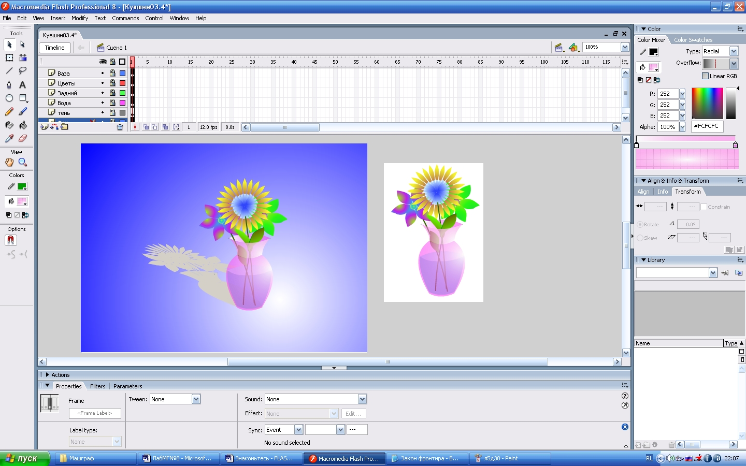The width and height of the screenshot is (746, 466).
Task: Show or hide all layers eye icon
Action: click(103, 62)
